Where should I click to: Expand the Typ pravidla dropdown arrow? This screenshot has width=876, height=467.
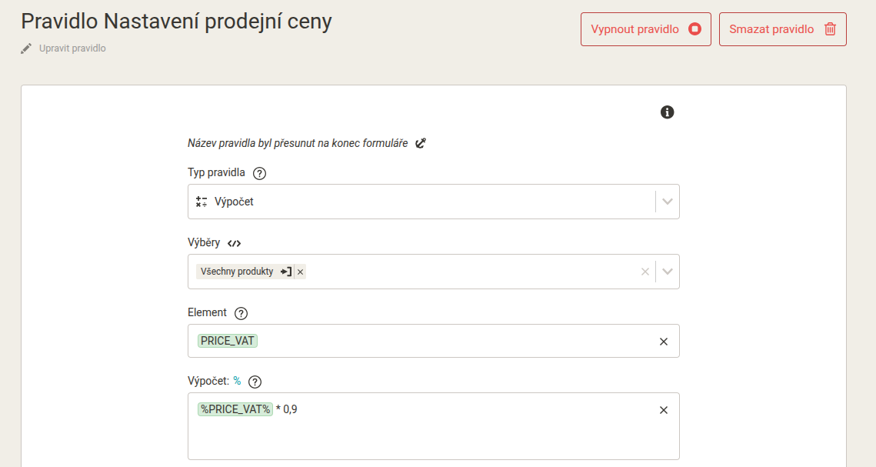pyautogui.click(x=668, y=202)
